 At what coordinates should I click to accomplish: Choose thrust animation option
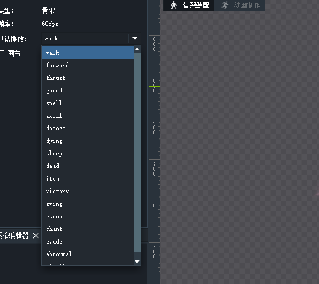[88, 78]
